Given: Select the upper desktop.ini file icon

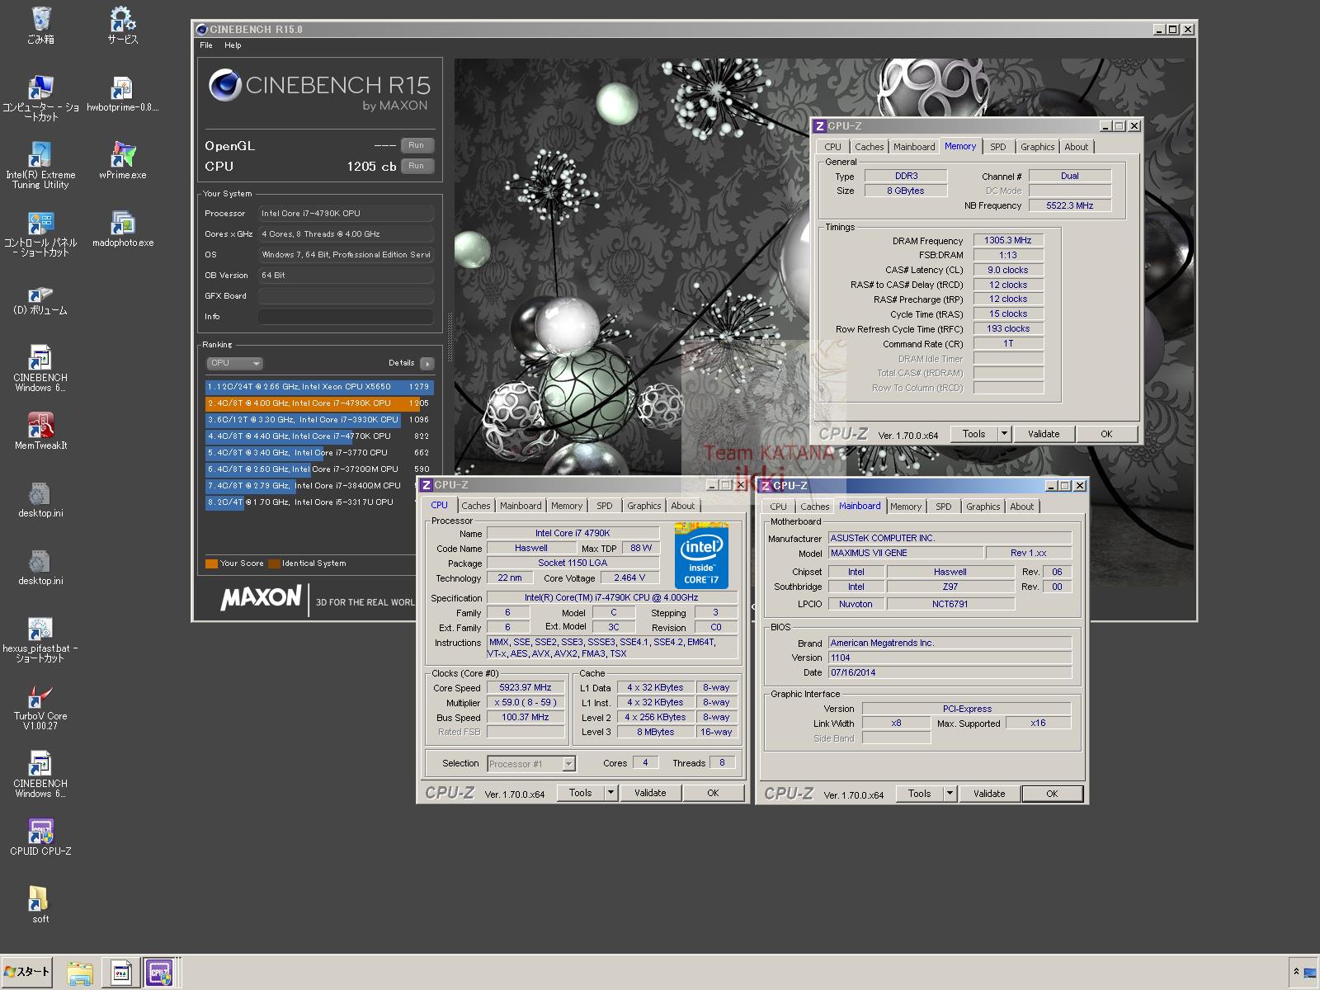Looking at the screenshot, I should tap(40, 498).
